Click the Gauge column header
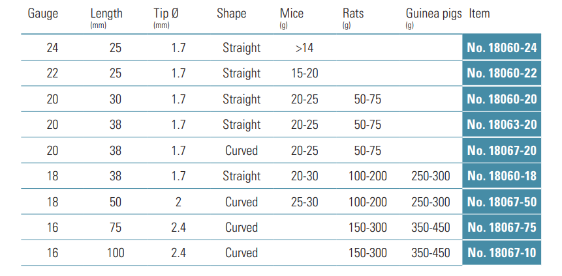 click(43, 14)
